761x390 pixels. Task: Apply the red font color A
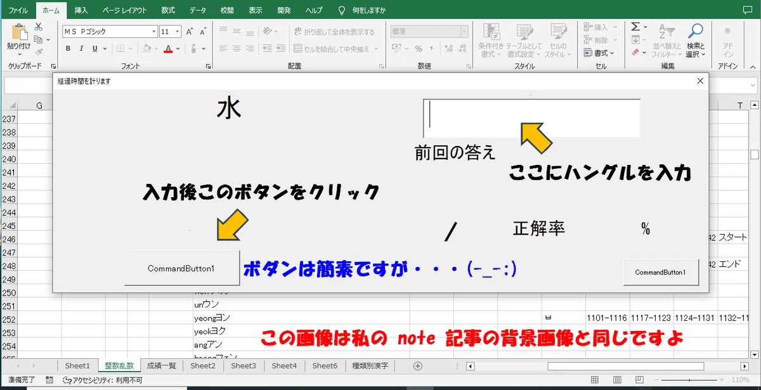coord(168,48)
